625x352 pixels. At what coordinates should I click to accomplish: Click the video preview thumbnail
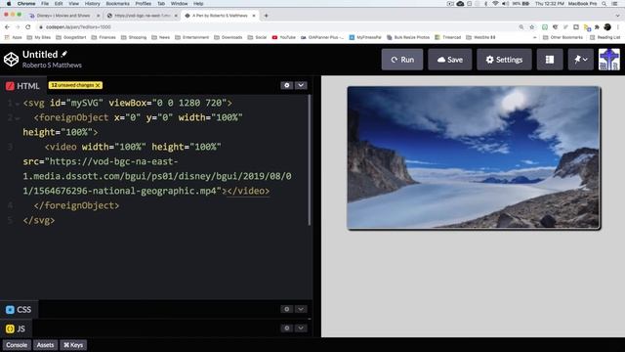point(474,157)
